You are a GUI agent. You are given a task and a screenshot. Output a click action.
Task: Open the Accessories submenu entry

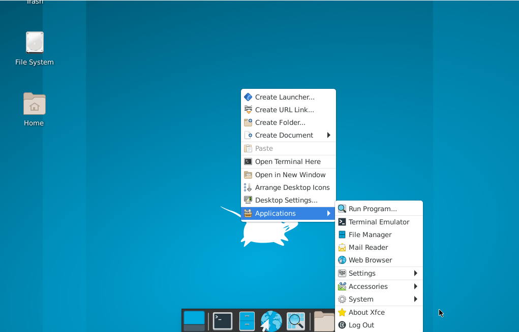coord(379,286)
